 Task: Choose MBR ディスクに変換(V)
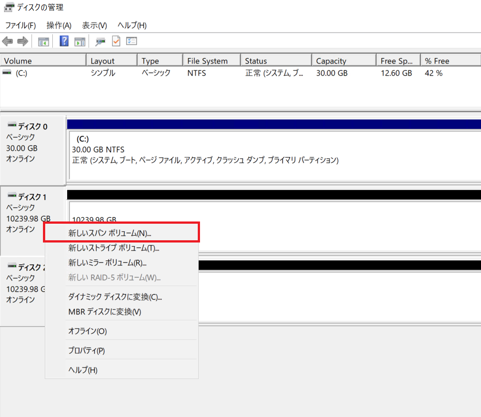pos(121,312)
